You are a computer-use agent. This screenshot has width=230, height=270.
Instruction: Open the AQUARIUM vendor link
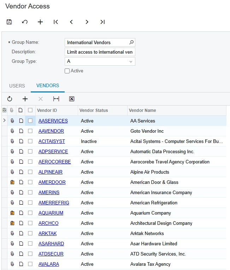[x=51, y=213]
